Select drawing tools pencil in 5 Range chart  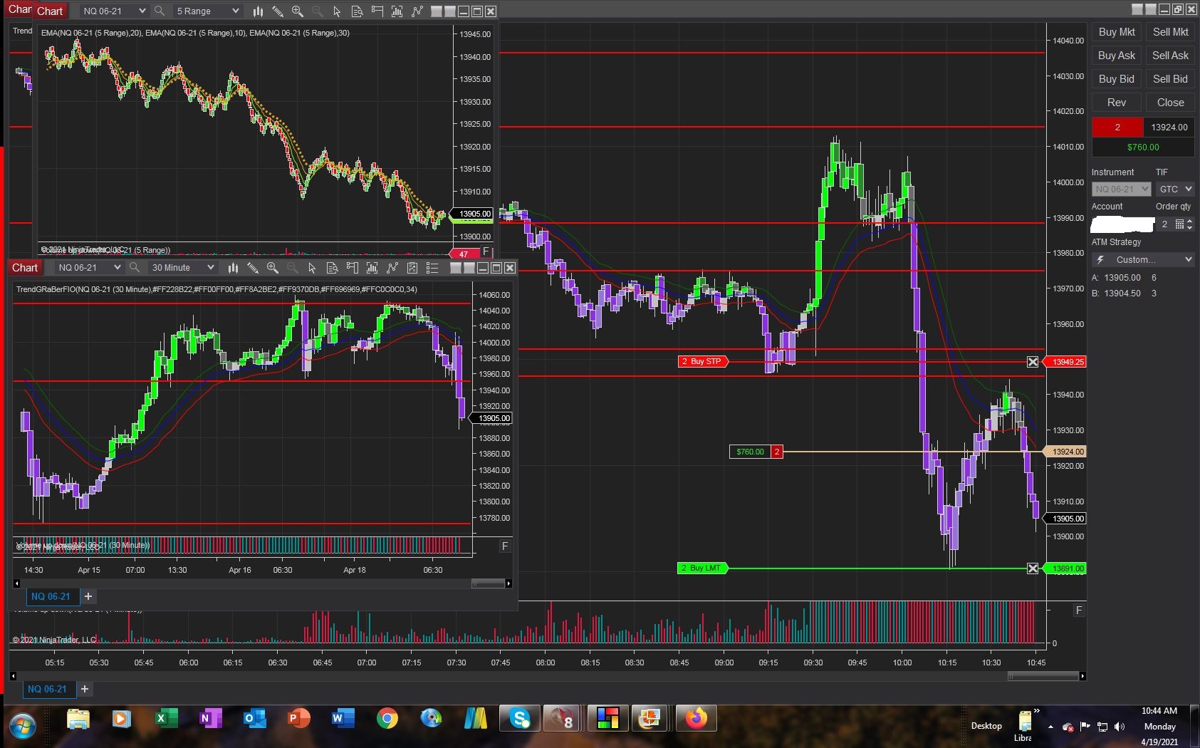coord(278,11)
